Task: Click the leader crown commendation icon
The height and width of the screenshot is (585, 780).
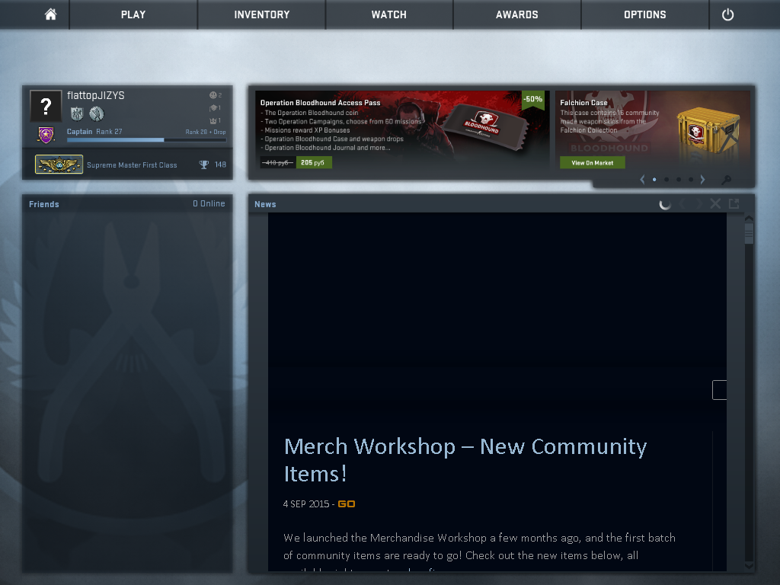Action: pyautogui.click(x=213, y=120)
